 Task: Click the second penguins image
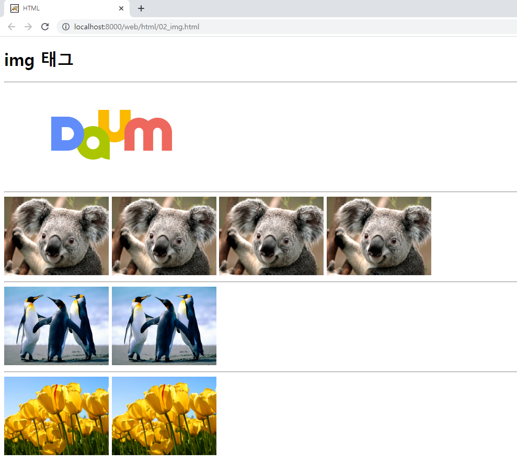[164, 326]
